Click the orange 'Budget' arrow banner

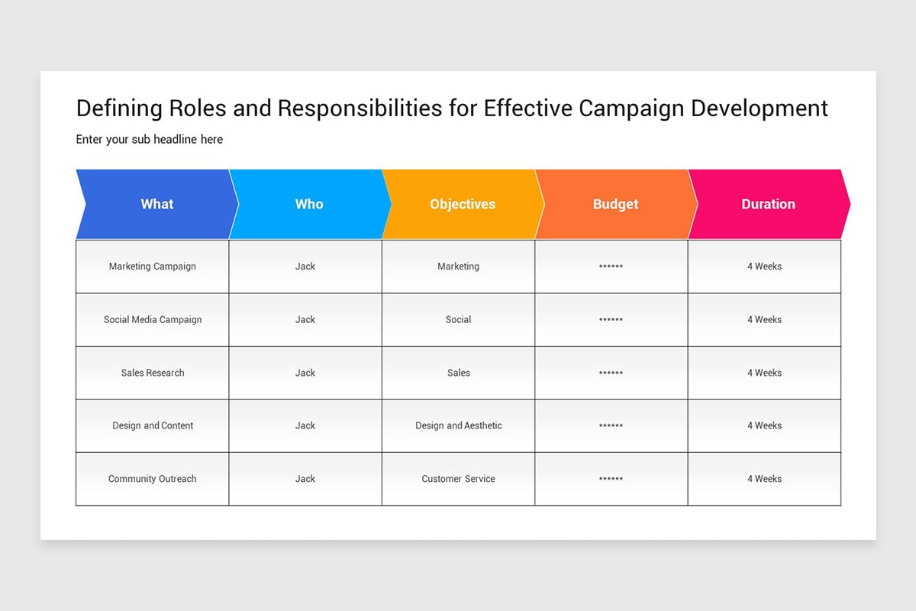tap(615, 204)
